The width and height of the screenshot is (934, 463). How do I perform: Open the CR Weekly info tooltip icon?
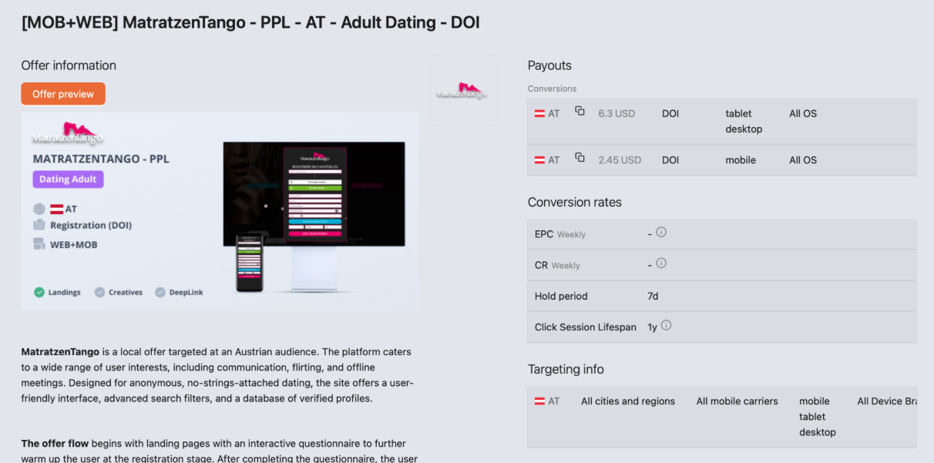[661, 263]
